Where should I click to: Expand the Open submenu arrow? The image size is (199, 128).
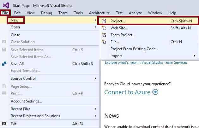(95, 27)
